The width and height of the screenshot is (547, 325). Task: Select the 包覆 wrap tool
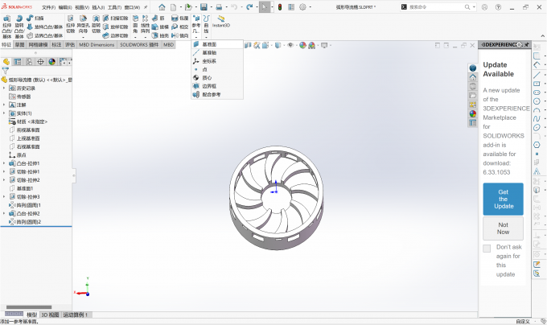[x=180, y=19]
